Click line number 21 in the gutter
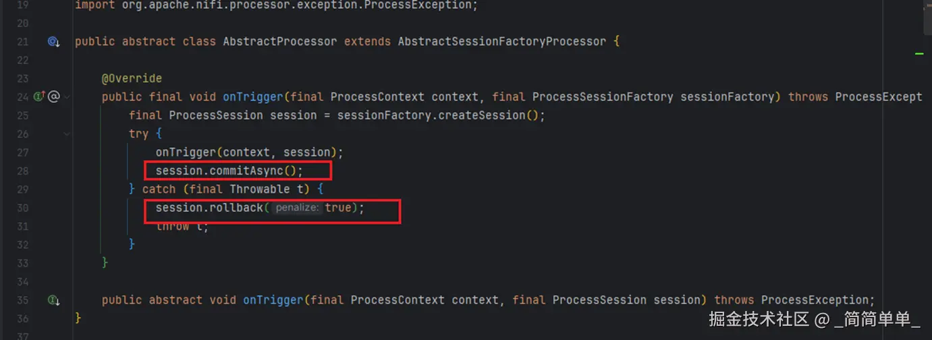This screenshot has height=340, width=932. pyautogui.click(x=22, y=42)
